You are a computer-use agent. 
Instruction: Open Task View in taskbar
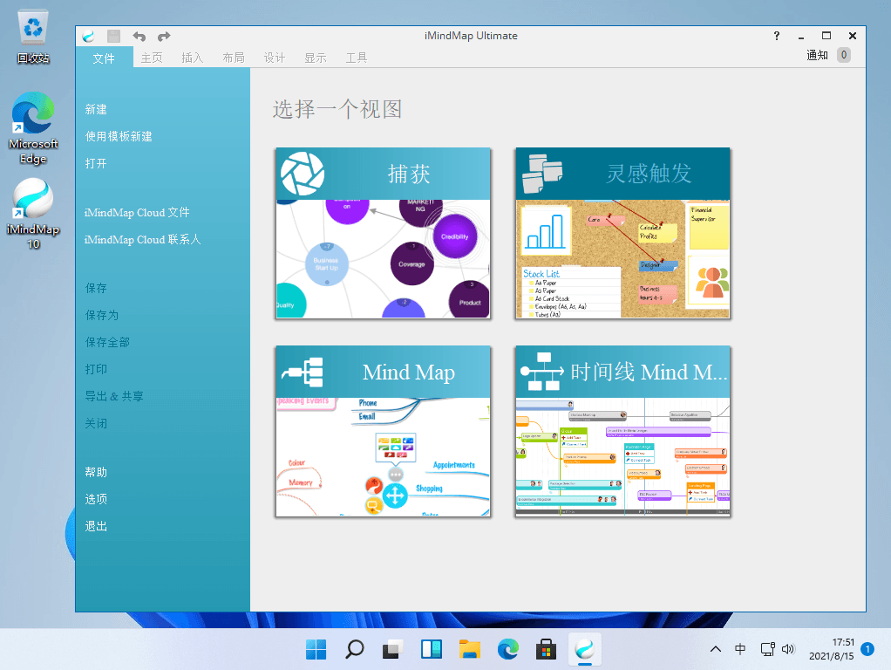392,649
